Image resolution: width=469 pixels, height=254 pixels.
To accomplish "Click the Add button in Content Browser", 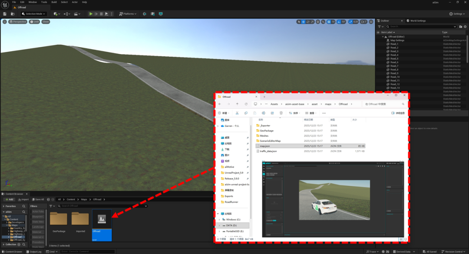I will (x=9, y=199).
